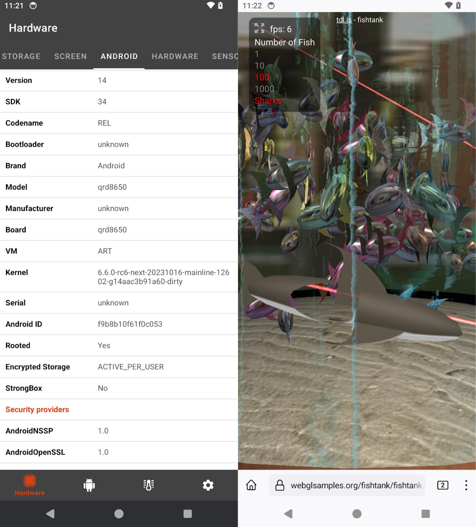Select 10 as the Number of Fish

click(x=259, y=65)
